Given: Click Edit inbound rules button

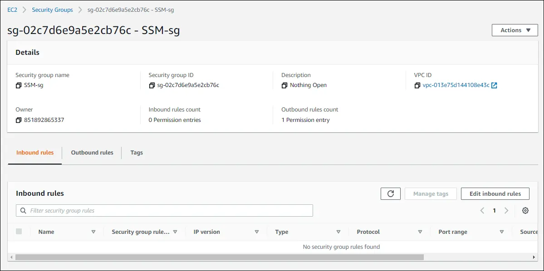Looking at the screenshot, I should pos(495,194).
